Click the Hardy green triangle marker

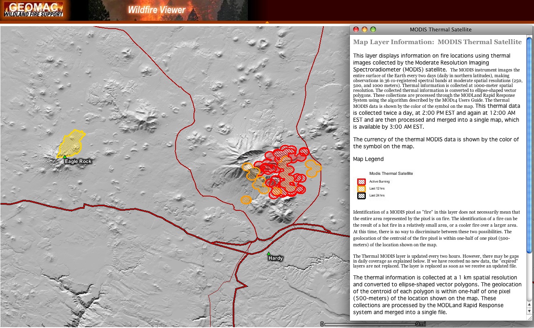point(268,254)
